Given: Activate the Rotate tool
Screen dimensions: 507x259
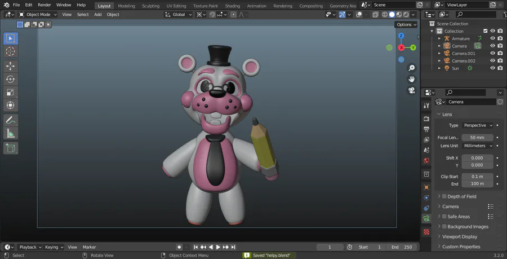Looking at the screenshot, I should click(x=11, y=79).
